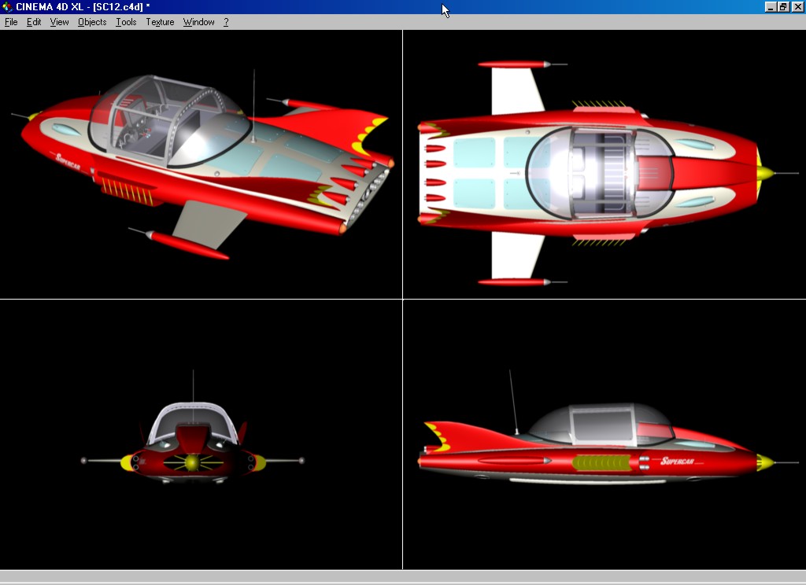Click the perspective view of the Supercar
The width and height of the screenshot is (806, 585).
pyautogui.click(x=201, y=164)
